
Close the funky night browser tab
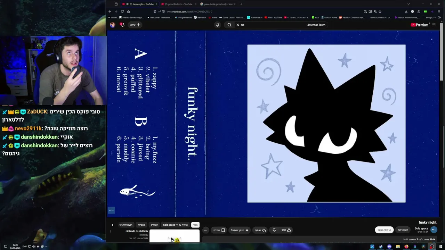coord(156,4)
